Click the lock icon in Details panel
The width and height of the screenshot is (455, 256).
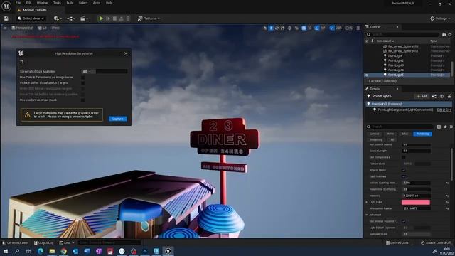(449, 96)
